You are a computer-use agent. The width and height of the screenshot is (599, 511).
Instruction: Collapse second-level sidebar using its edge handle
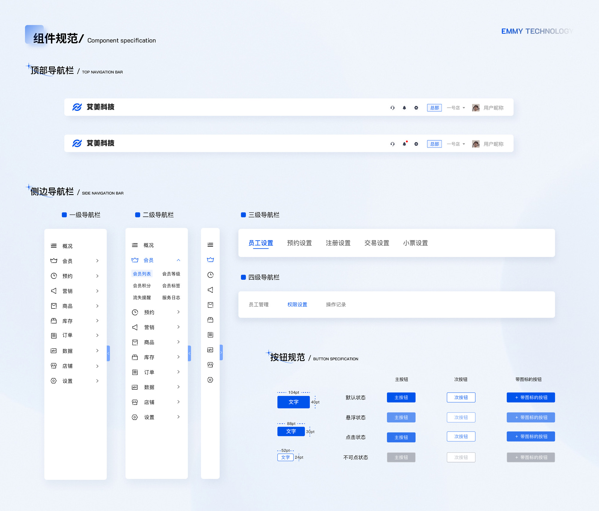(190, 353)
